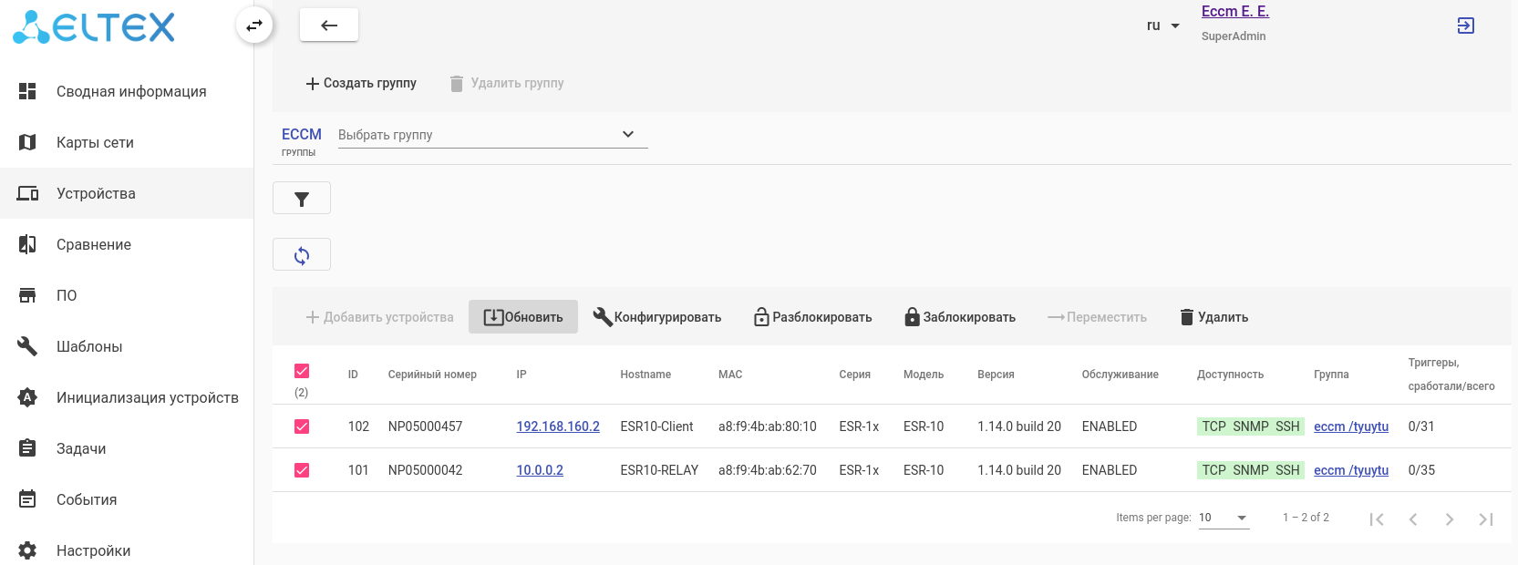This screenshot has height=565, width=1518.
Task: Open the Выбрать группу dropdown
Action: point(492,135)
